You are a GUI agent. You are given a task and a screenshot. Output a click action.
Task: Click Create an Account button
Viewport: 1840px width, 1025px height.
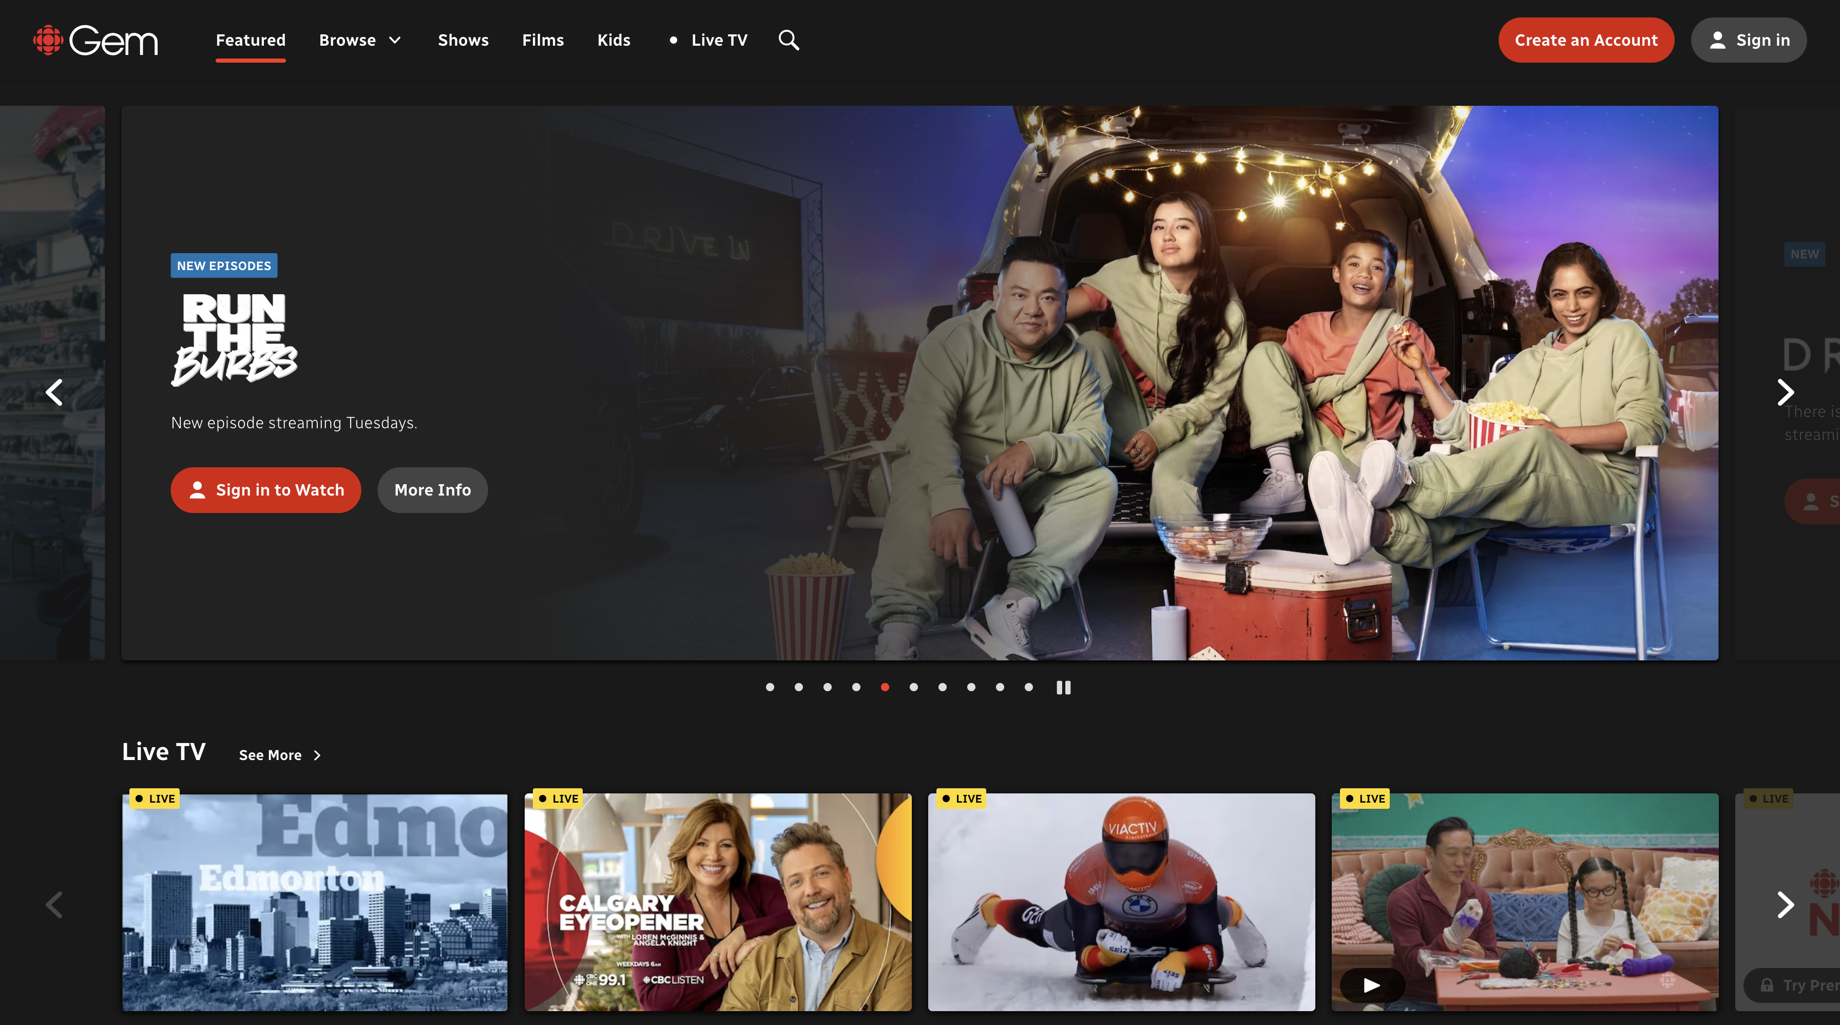pos(1586,40)
